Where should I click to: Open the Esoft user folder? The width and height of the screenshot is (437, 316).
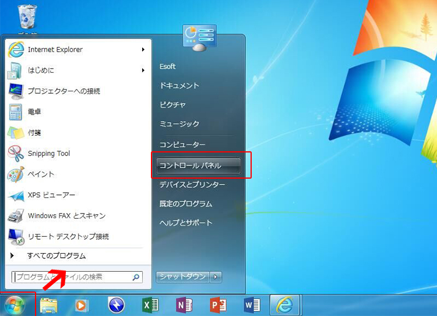[x=167, y=66]
